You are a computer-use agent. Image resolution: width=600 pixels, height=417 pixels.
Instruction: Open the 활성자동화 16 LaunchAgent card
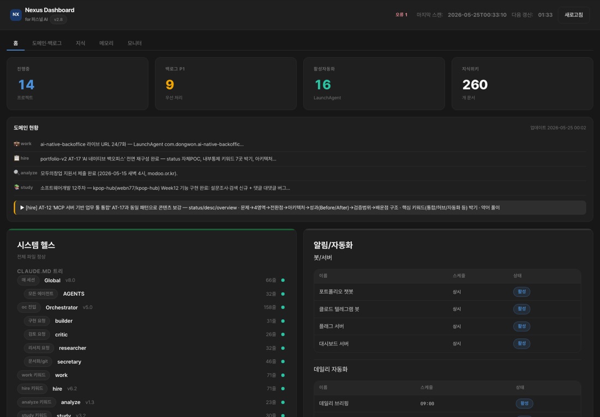[374, 84]
